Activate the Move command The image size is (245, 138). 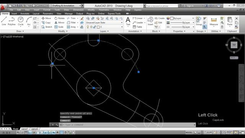tap(46, 18)
